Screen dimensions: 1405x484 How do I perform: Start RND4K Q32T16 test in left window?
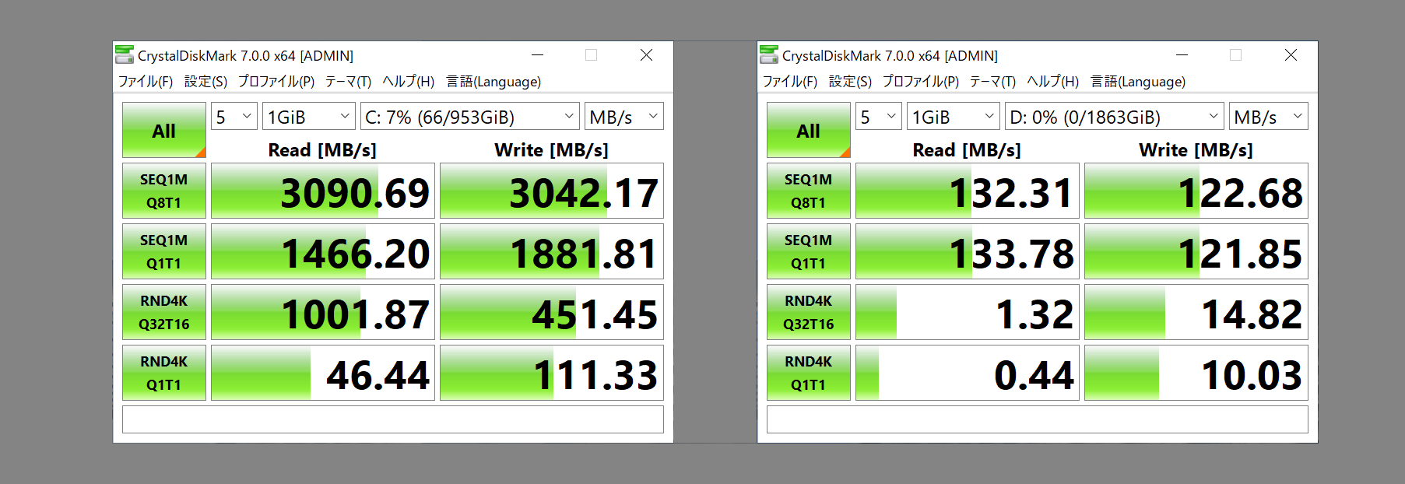tap(164, 312)
